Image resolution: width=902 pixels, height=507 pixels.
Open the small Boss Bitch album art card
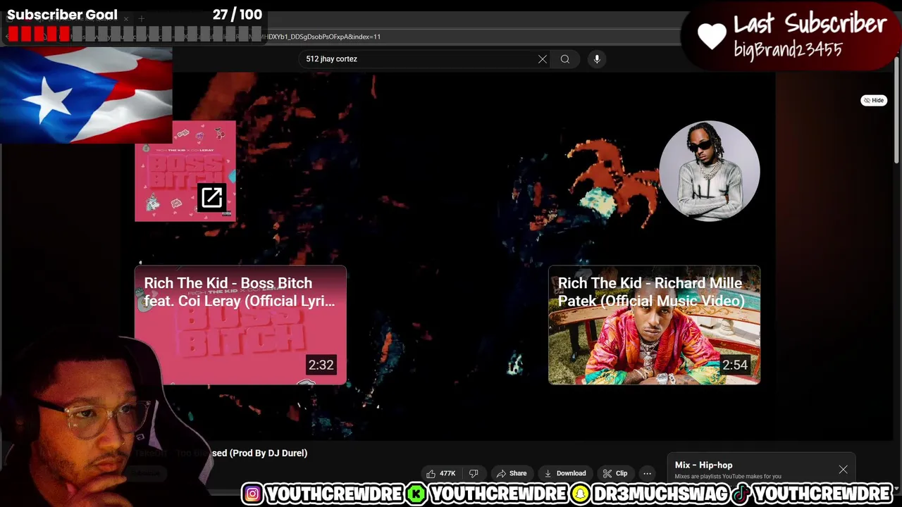(x=185, y=171)
